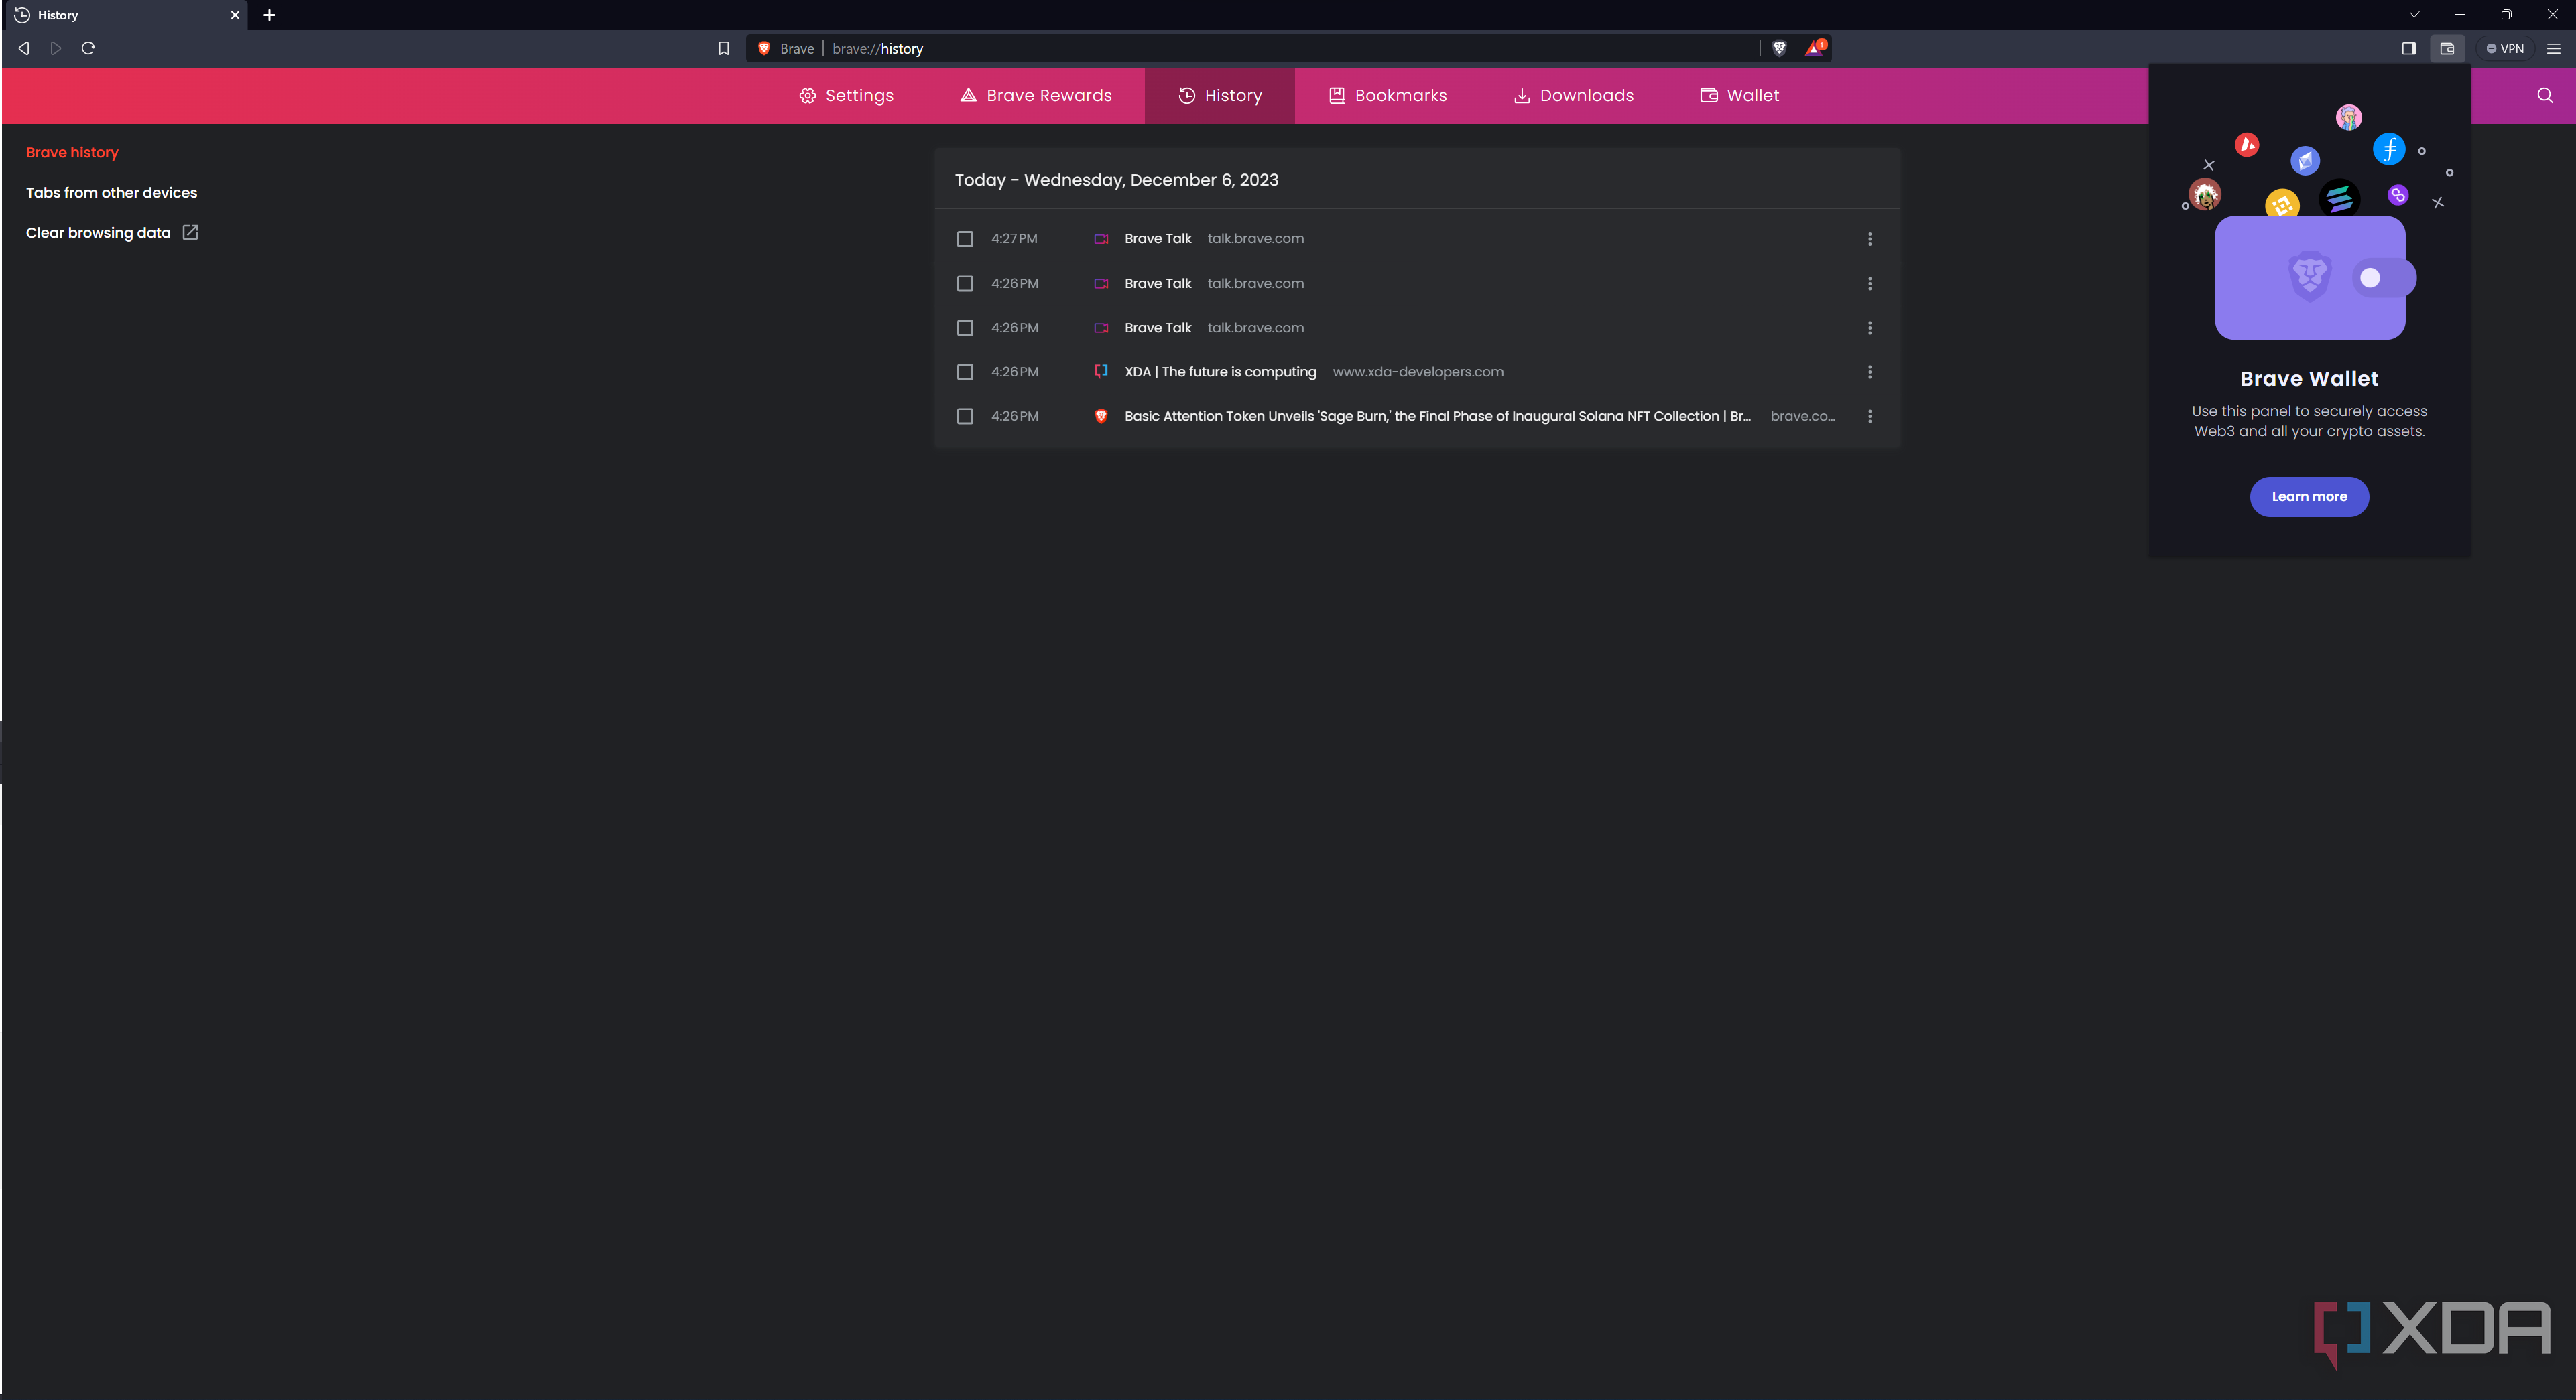Open the tab search chevron in title bar
This screenshot has height=1400, width=2576.
coord(2414,15)
